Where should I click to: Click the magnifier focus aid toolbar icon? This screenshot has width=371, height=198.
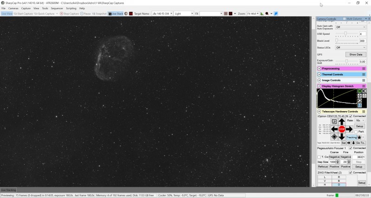pyautogui.click(x=267, y=14)
